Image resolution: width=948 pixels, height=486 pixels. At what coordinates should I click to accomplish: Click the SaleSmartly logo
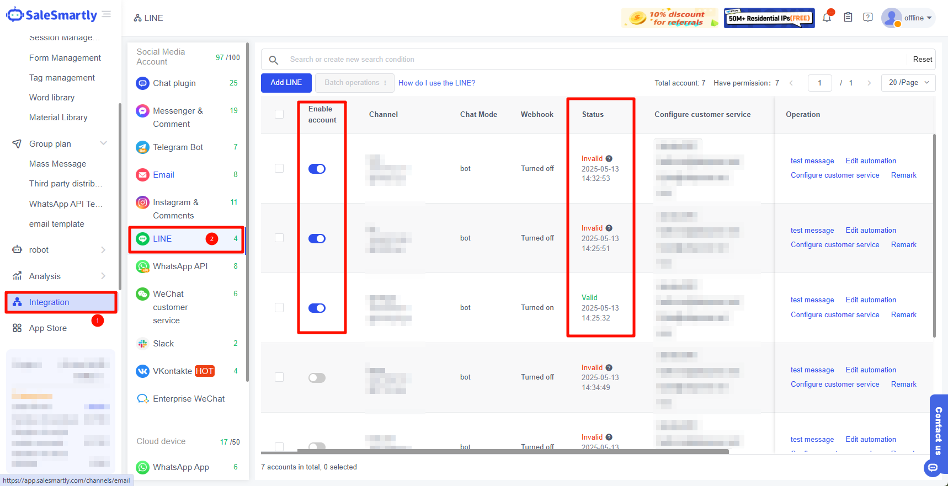pos(52,15)
